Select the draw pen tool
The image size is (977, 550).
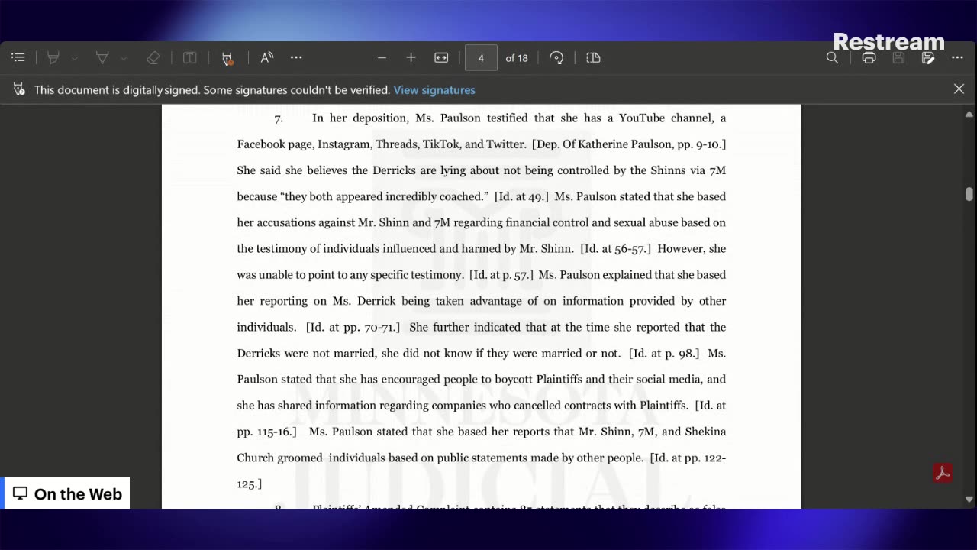click(102, 57)
